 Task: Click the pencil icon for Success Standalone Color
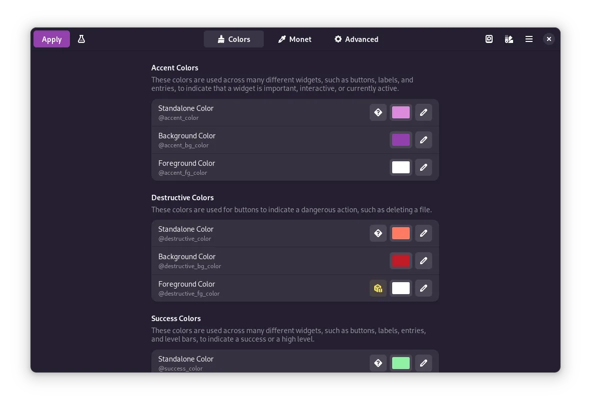pos(423,363)
